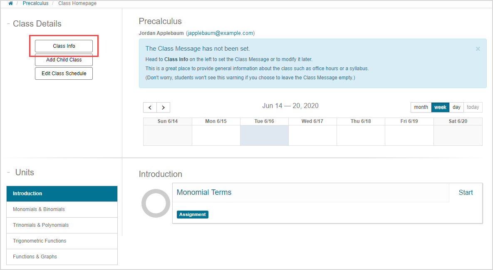Open the Class Info button
Screen dimensions: 493x270
point(64,46)
